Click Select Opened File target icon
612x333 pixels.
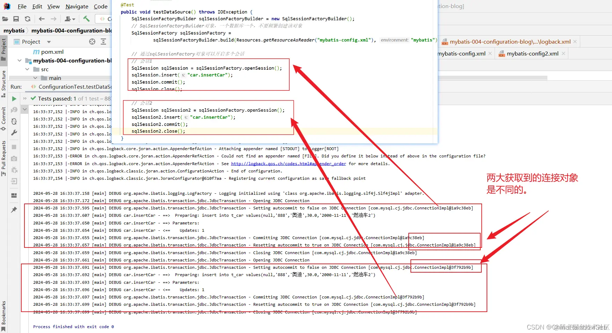point(92,42)
